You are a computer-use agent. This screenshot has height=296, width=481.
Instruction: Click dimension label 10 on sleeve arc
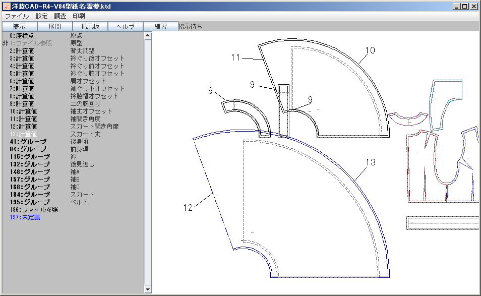[370, 50]
